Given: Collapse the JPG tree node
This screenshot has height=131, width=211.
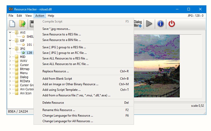Looking at the screenshot, I should (x=10, y=49).
